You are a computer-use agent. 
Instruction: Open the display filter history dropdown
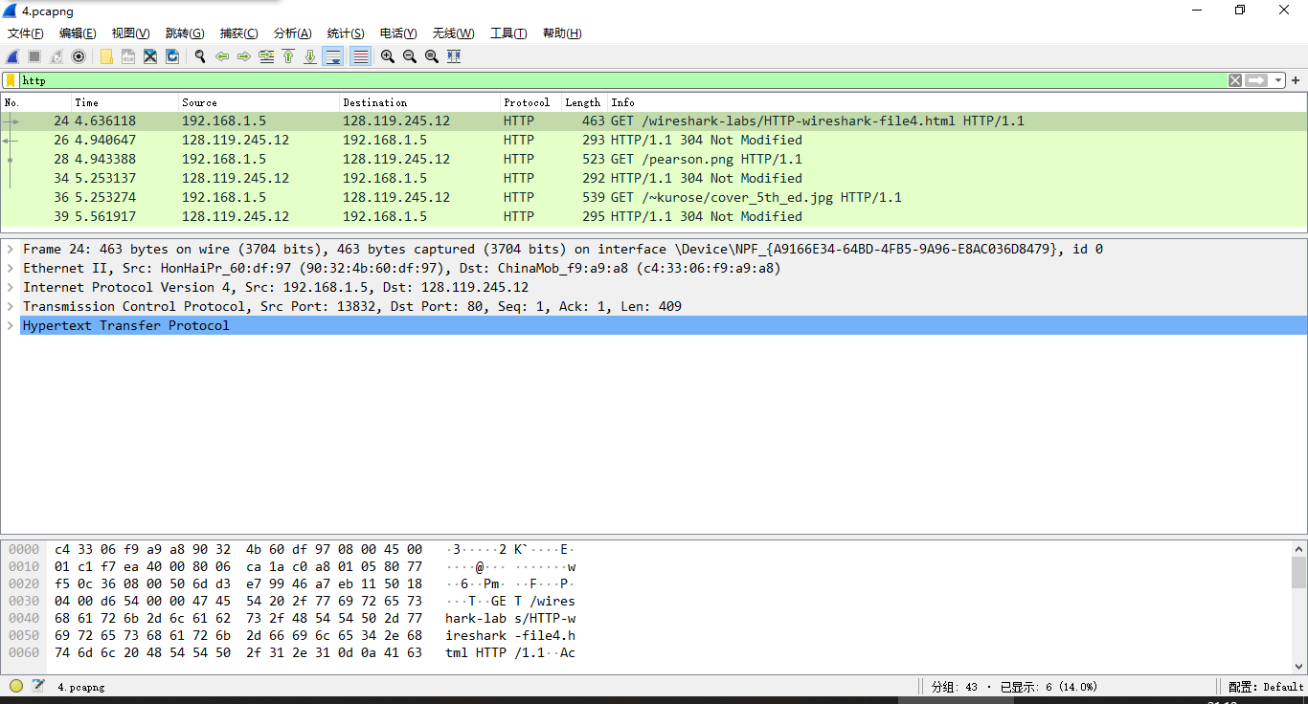pos(1279,80)
